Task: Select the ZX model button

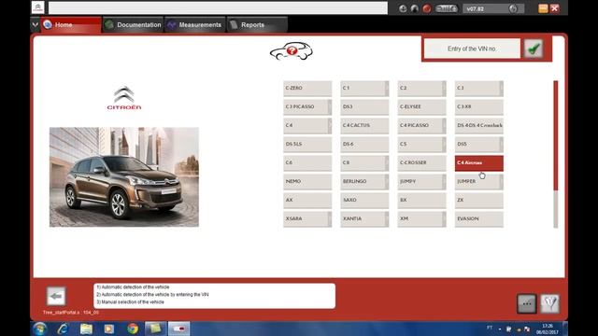Action: click(x=479, y=200)
